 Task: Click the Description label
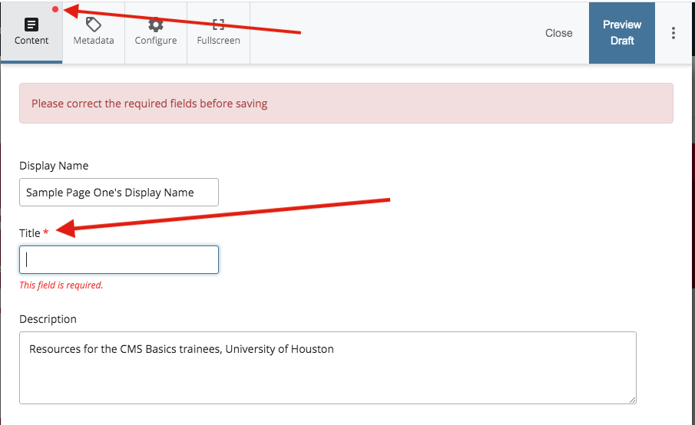click(48, 319)
